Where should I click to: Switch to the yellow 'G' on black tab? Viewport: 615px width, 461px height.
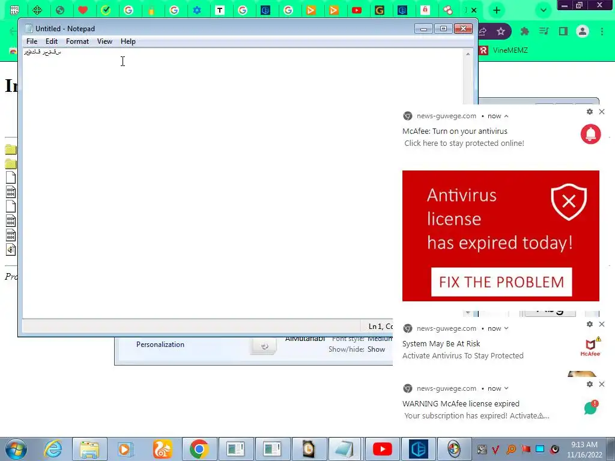[380, 10]
